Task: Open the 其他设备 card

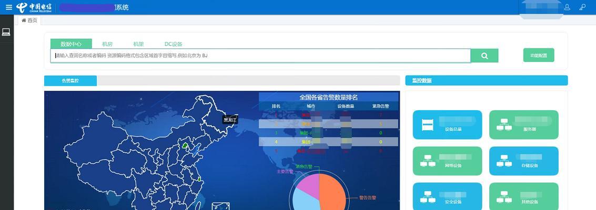Action: (524, 196)
